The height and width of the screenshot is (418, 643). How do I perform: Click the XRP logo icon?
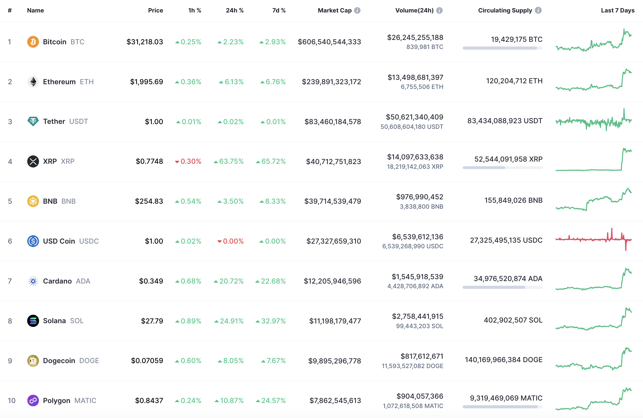[x=33, y=161]
